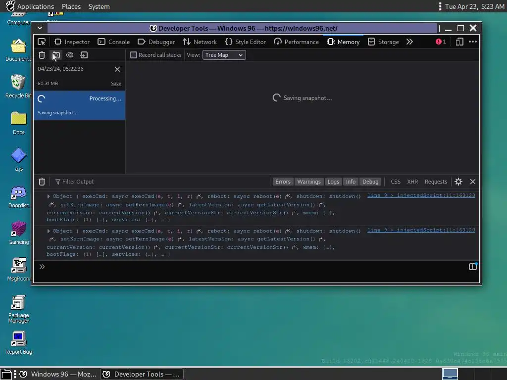Open the Style Editor tab
The image size is (507, 380).
[x=246, y=42]
